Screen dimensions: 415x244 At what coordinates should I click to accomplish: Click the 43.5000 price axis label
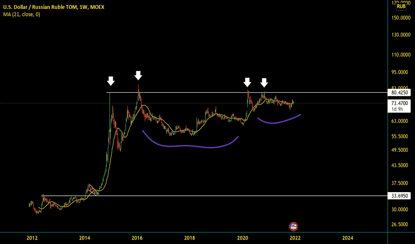pos(399,165)
